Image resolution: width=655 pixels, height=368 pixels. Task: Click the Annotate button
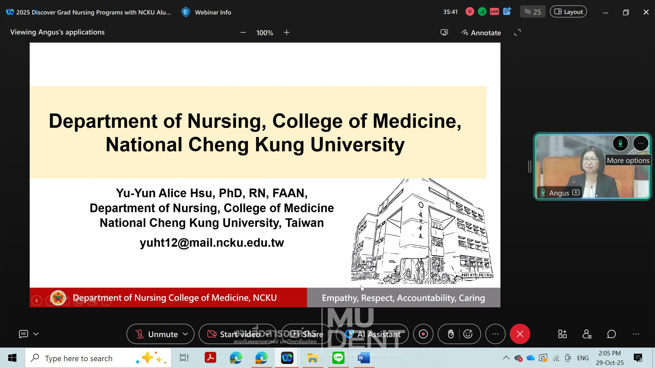[x=481, y=33]
